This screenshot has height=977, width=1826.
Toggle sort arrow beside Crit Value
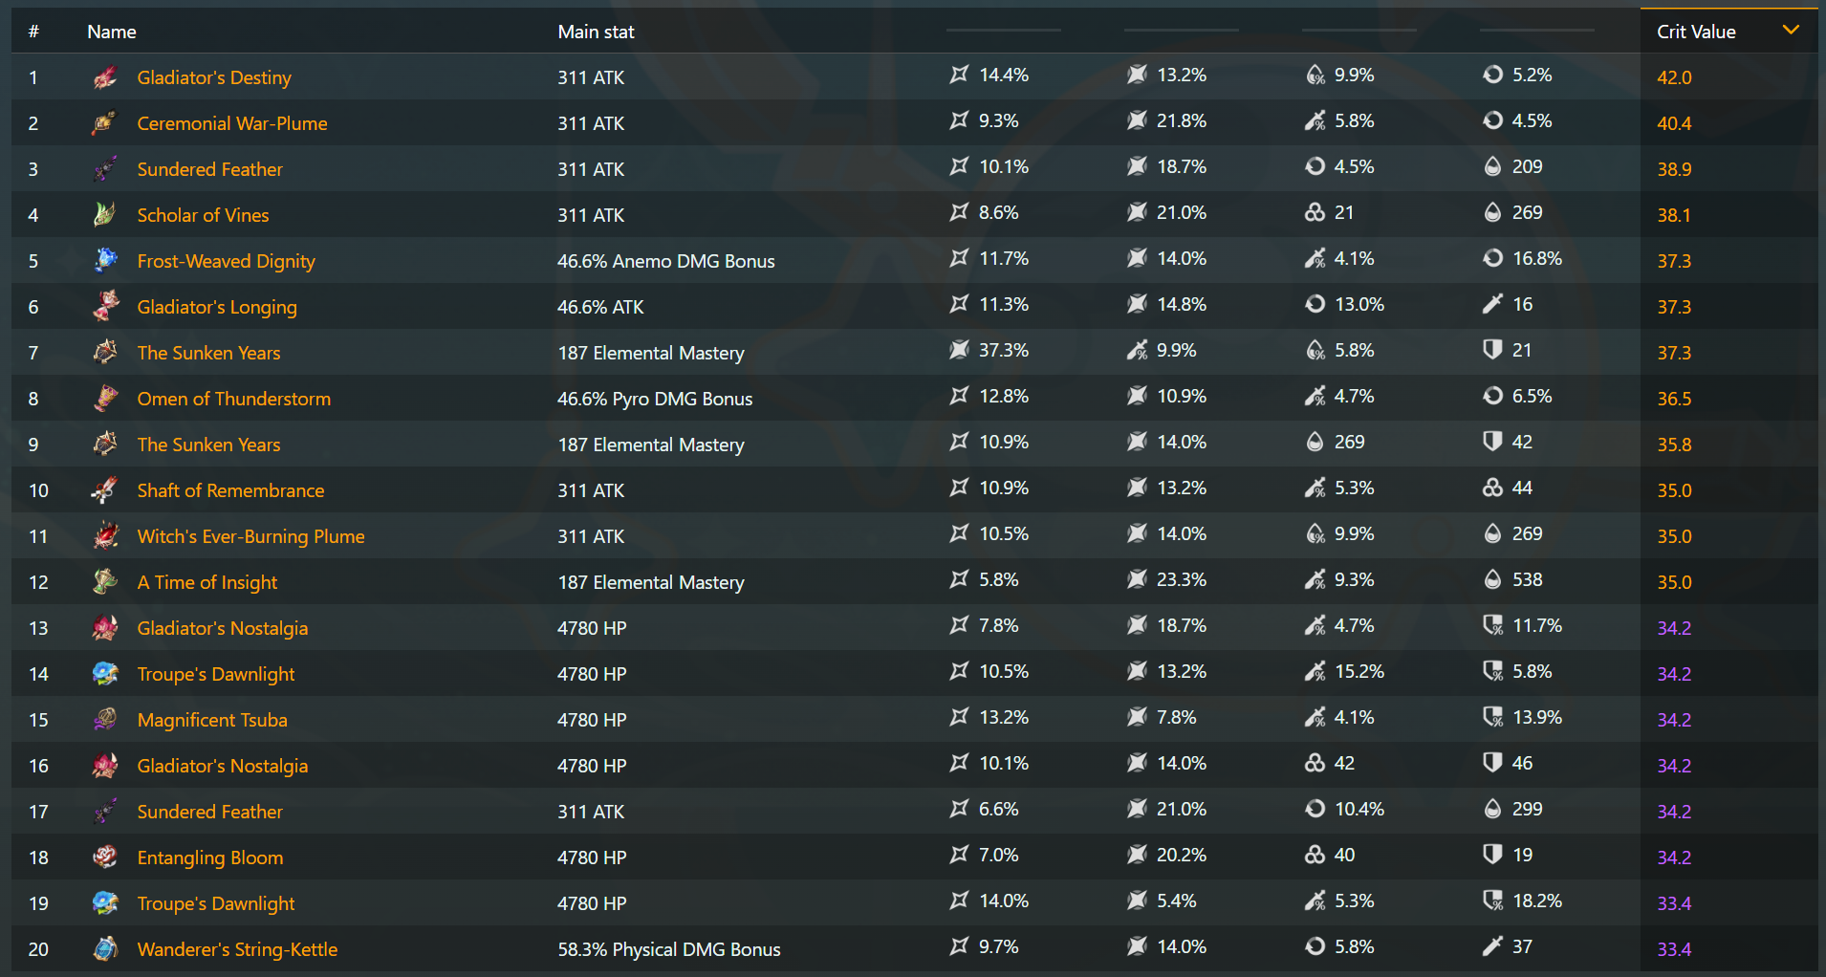click(x=1791, y=31)
